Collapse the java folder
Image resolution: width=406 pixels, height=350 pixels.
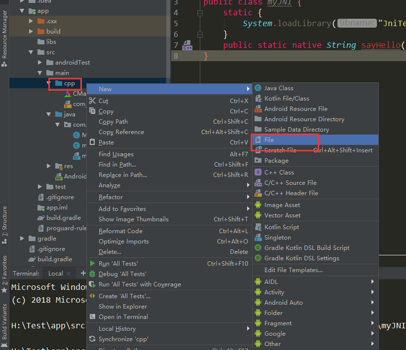coord(49,114)
